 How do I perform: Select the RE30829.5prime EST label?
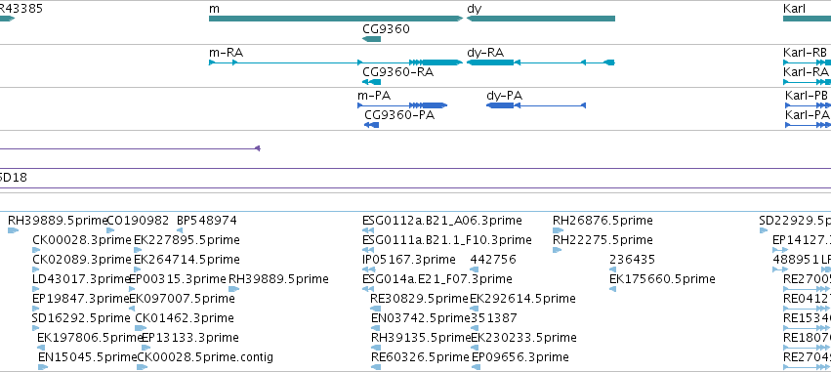pyautogui.click(x=419, y=299)
